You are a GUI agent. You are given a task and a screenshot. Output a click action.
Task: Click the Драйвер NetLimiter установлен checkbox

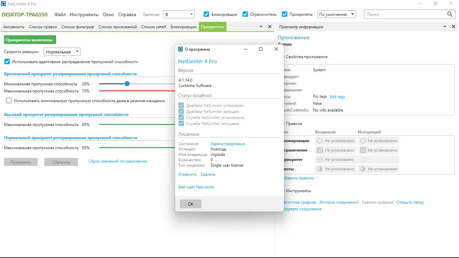(181, 105)
